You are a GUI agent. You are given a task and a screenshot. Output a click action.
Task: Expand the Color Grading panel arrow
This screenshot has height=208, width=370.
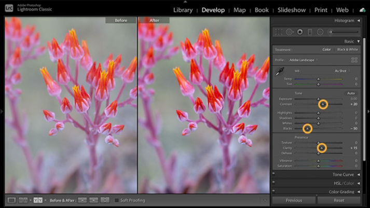coord(359,192)
